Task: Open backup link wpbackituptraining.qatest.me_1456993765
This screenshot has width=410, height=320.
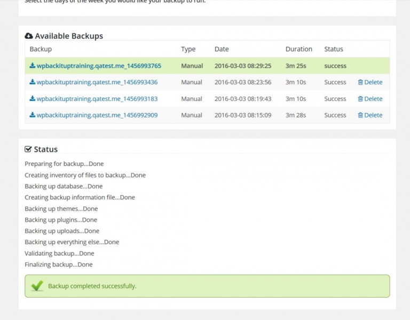Action: (x=99, y=66)
